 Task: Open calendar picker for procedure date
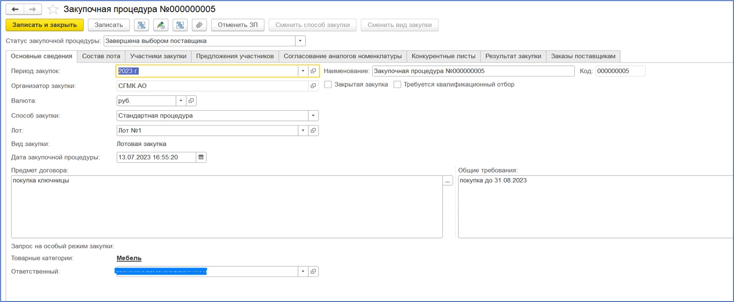coord(201,157)
